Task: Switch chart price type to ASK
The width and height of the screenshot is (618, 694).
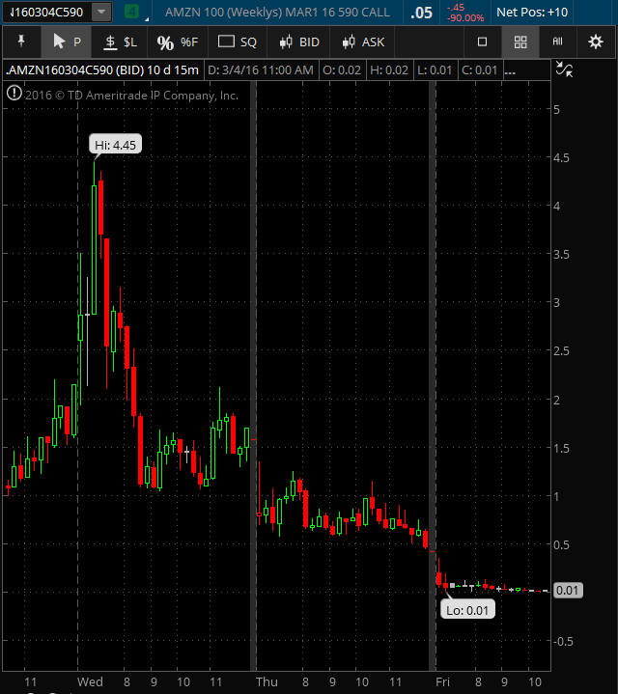Action: tap(363, 42)
